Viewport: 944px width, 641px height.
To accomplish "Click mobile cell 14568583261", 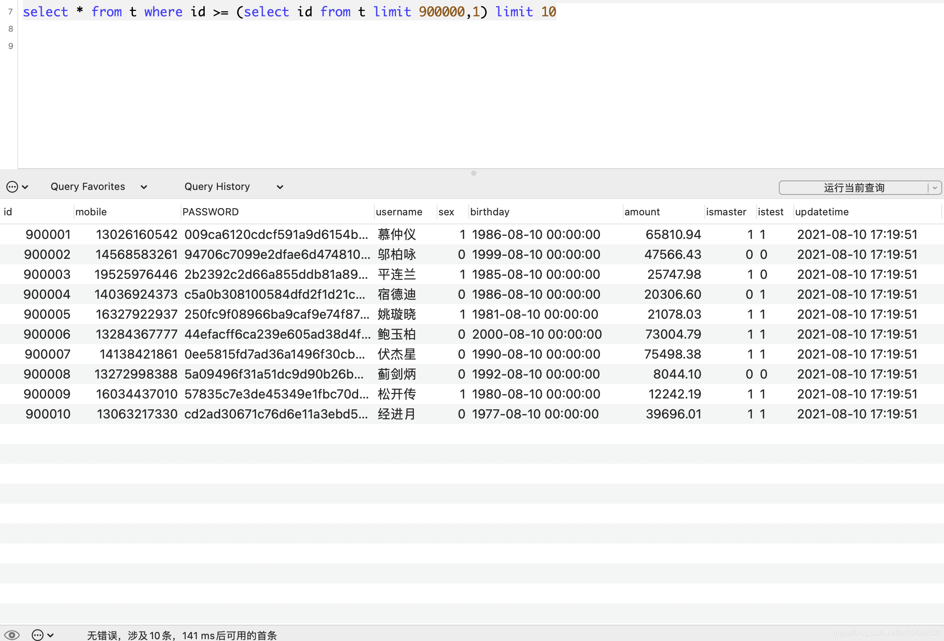I will tap(136, 254).
